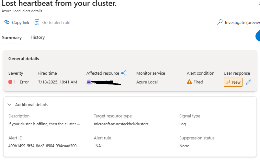Click the 'Lost heartbeat from your cluster.' title
This screenshot has width=260, height=164.
click(59, 3)
